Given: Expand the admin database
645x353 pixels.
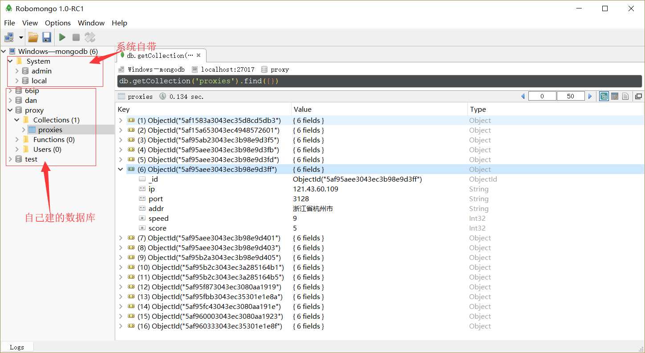Looking at the screenshot, I should point(17,71).
